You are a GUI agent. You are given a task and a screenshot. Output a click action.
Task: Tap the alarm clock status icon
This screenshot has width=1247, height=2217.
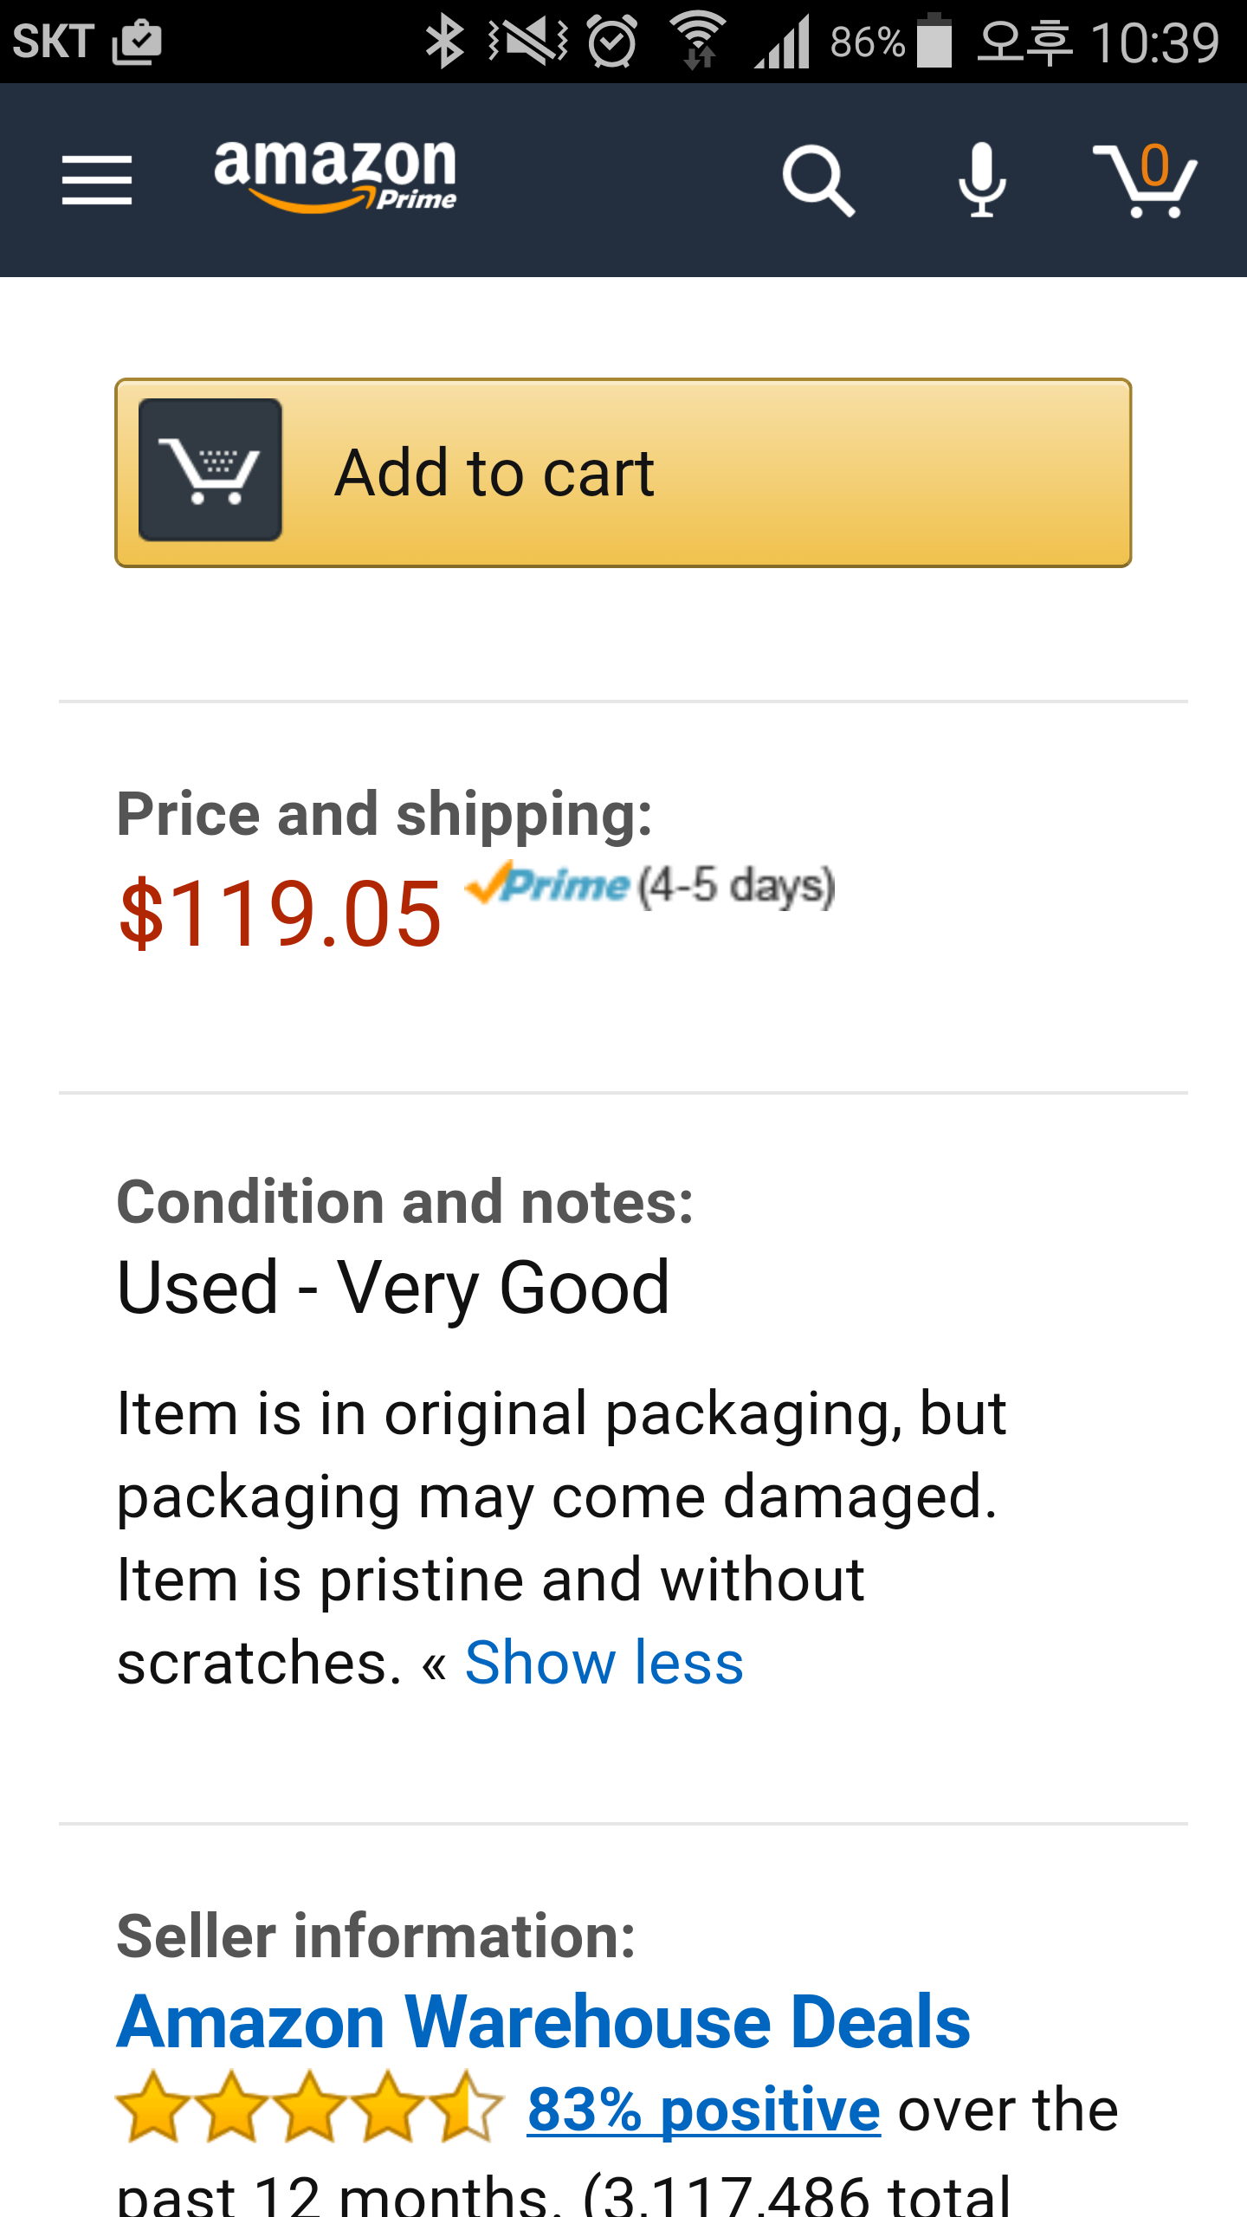tap(612, 42)
